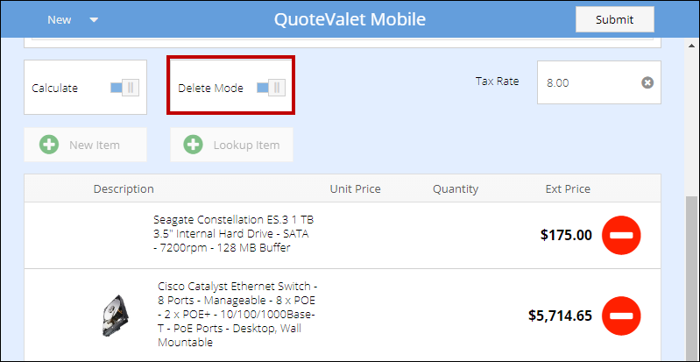Click the red delete icon for Cisco switch

(621, 316)
